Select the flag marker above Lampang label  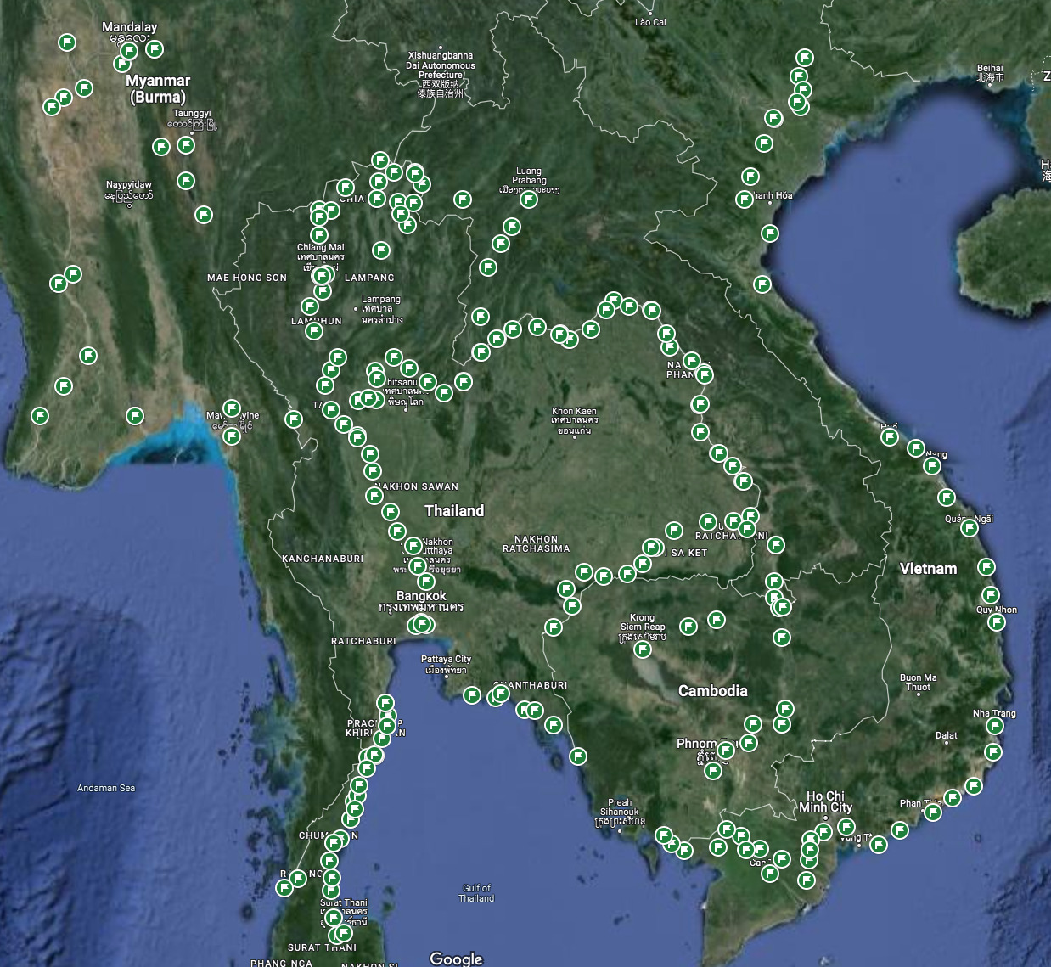380,250
